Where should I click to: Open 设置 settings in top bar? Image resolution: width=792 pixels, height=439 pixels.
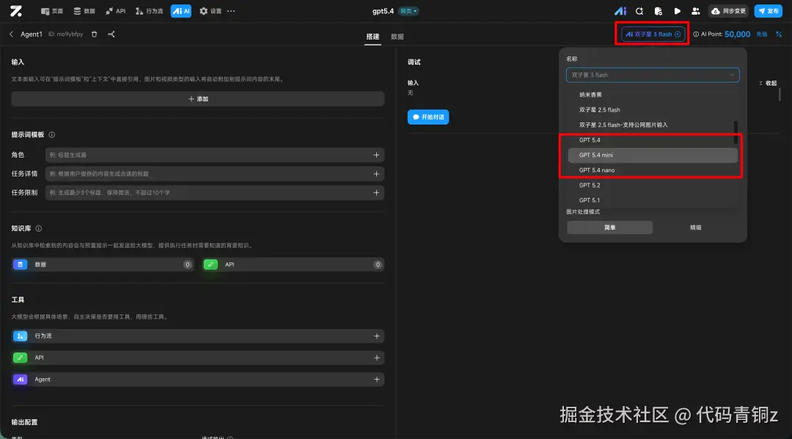(x=210, y=11)
